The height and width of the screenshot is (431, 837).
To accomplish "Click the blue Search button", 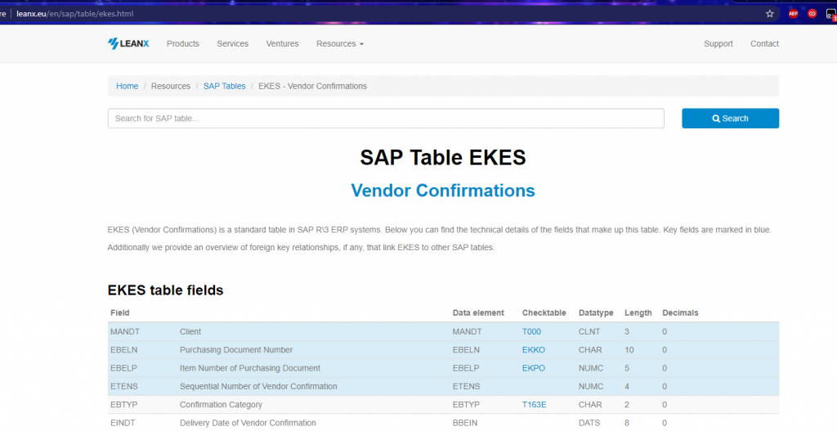I will [x=730, y=119].
